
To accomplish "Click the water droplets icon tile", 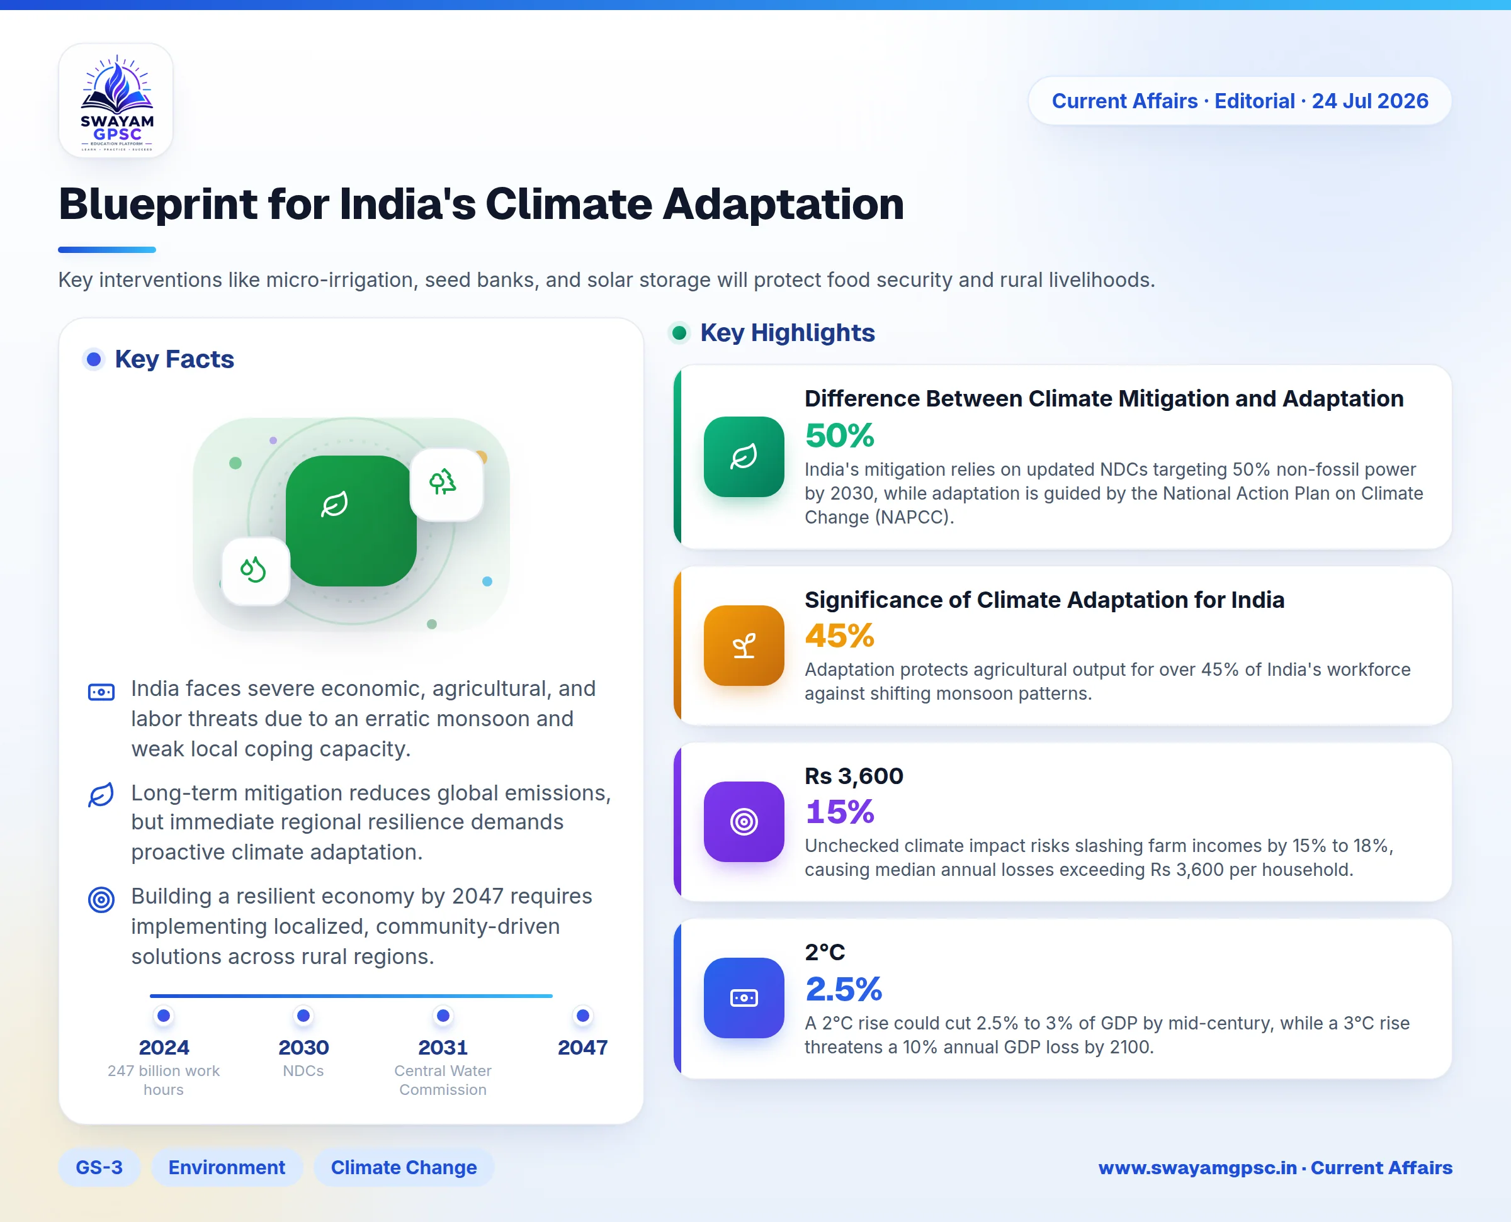I will (255, 570).
